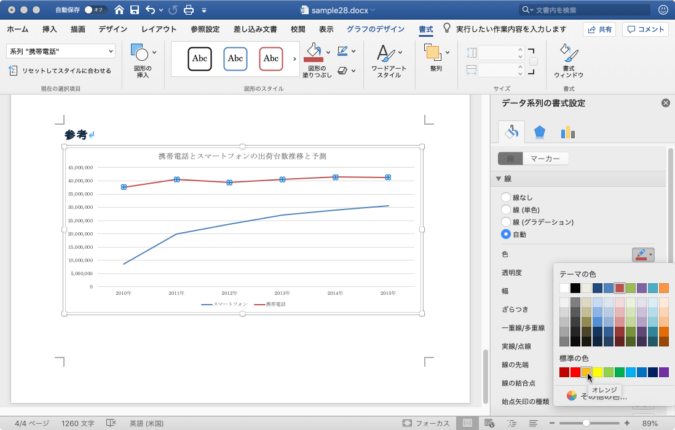The image size is (675, 430).
Task: Click the lightbulb Tell Me icon
Action: pos(447,28)
